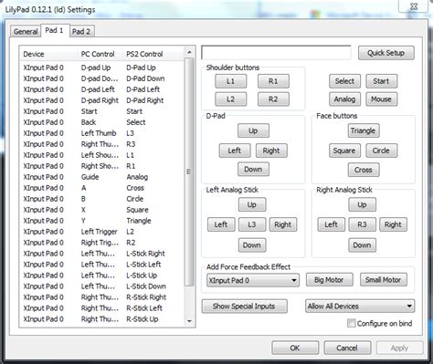
Task: Click the Apply button
Action: click(399, 348)
